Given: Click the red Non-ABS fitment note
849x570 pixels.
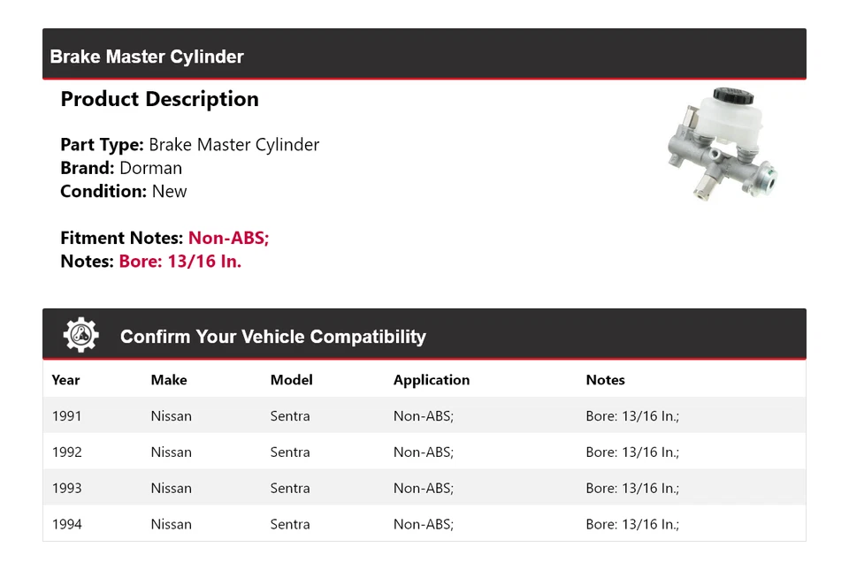Looking at the screenshot, I should 228,238.
